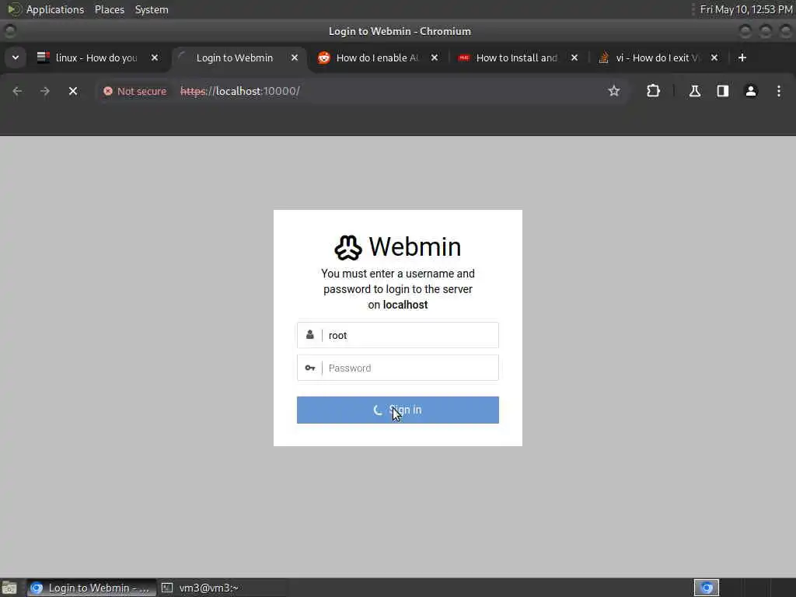Stop loading the page
This screenshot has width=796, height=597.
73,91
